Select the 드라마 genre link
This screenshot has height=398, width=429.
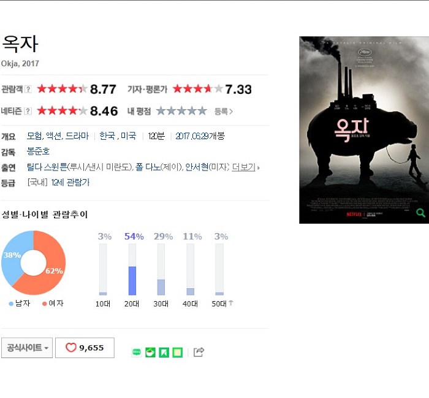click(77, 136)
